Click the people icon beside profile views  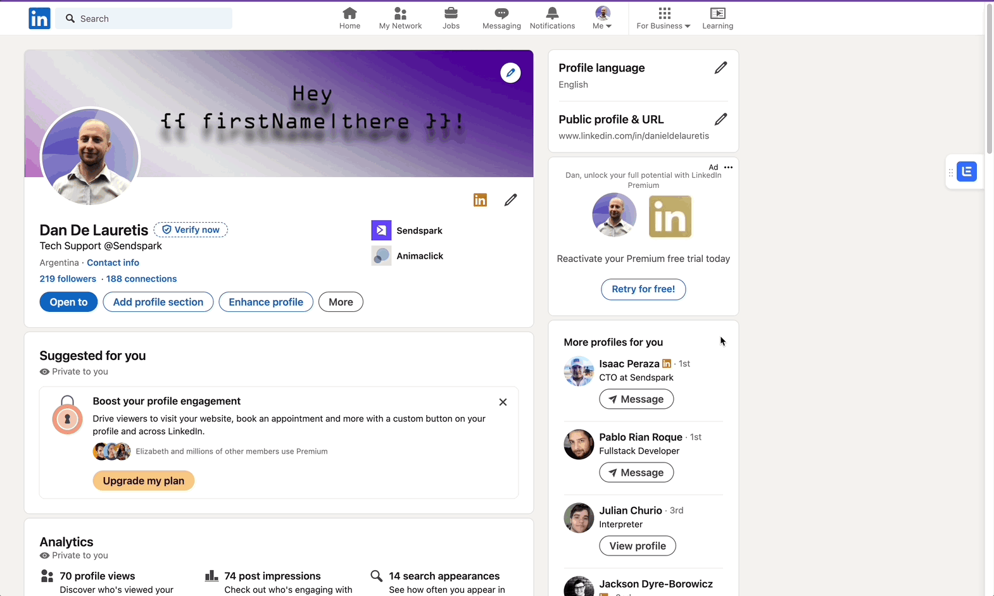point(47,576)
